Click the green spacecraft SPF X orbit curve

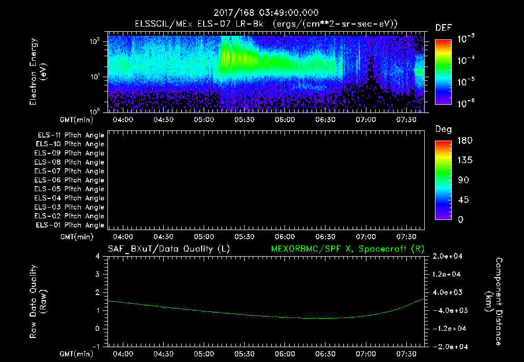point(266,315)
